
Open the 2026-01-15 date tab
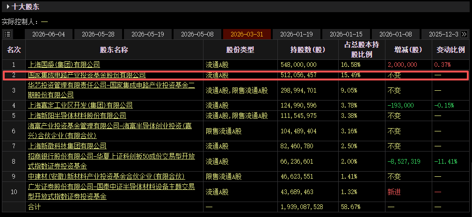(x=346, y=34)
